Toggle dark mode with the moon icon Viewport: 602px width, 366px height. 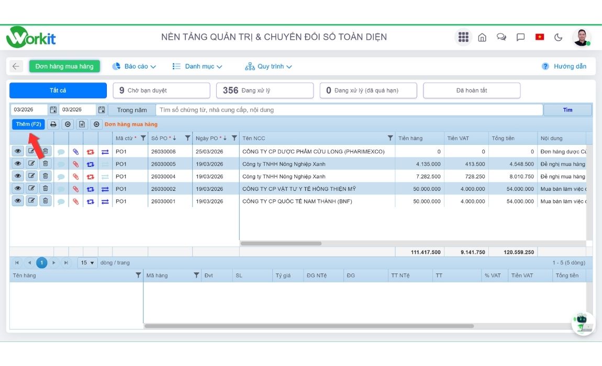pos(558,37)
